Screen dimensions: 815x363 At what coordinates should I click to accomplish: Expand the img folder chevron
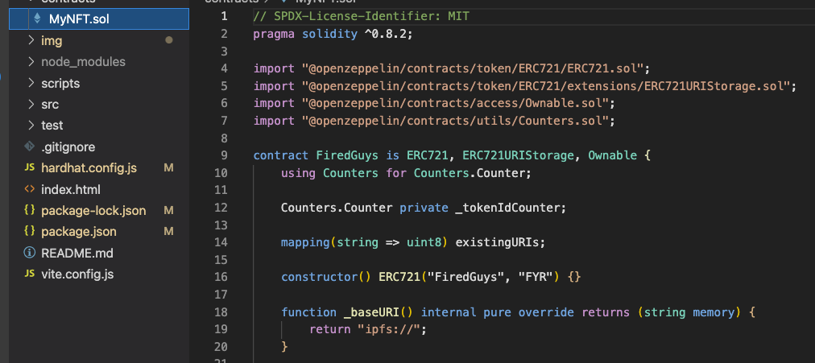(x=31, y=40)
